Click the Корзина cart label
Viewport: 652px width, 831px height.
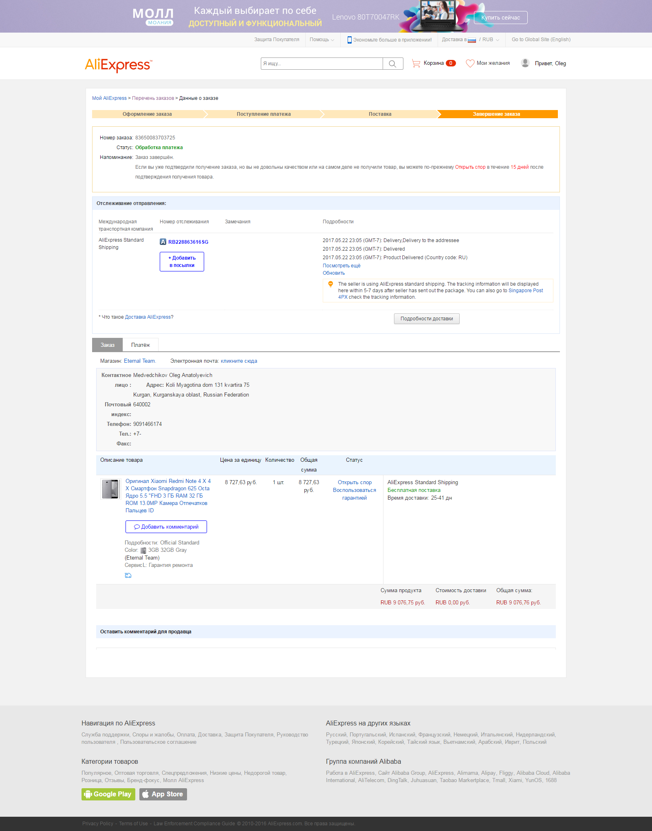[x=434, y=63]
